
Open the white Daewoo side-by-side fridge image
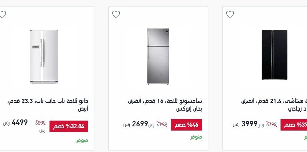44,56
